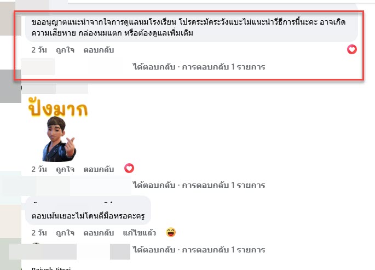This screenshot has width=375, height=270.
Task: Expand the 1 reply under the highlighted comment
Action: tap(199, 67)
